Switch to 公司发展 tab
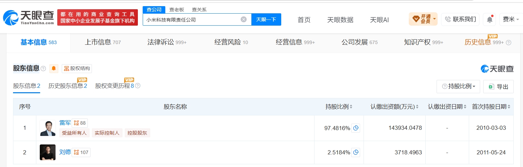The image size is (523, 167). pyautogui.click(x=359, y=43)
